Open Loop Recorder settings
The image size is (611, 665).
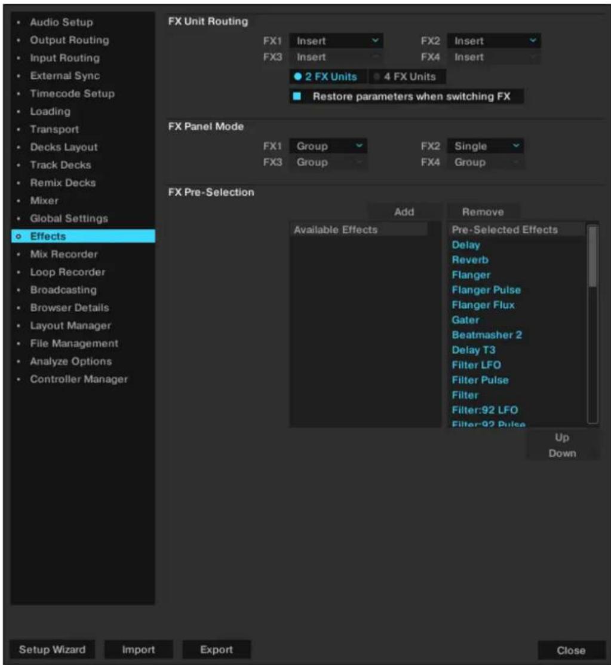83,272
